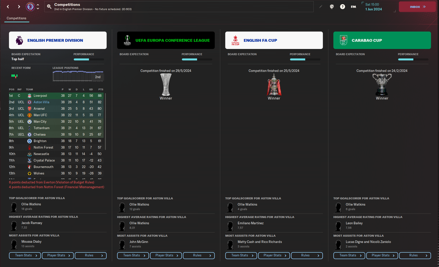The width and height of the screenshot is (439, 267).
Task: Open the English Premier Division header card
Action: coord(58,40)
